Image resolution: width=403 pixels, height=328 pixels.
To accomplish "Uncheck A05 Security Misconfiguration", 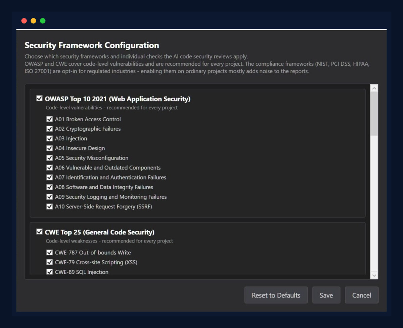I will coord(49,158).
